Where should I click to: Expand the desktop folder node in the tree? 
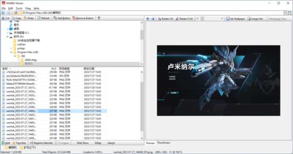coord(7,29)
